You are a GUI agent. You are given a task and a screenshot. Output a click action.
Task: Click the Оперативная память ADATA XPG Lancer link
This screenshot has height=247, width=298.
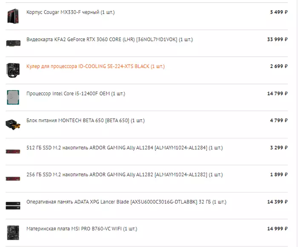[126, 202]
